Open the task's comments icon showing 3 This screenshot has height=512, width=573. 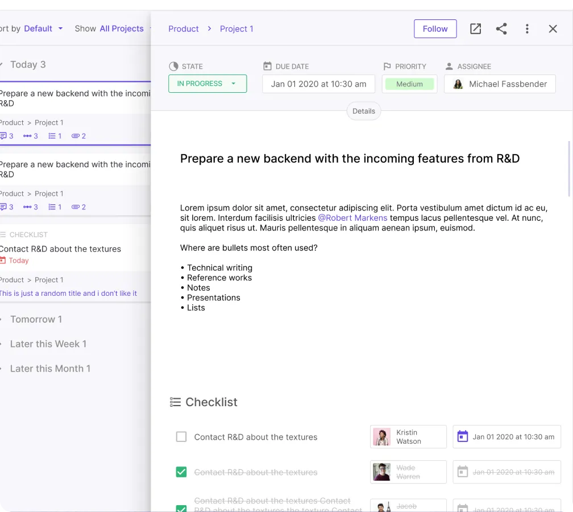3,136
